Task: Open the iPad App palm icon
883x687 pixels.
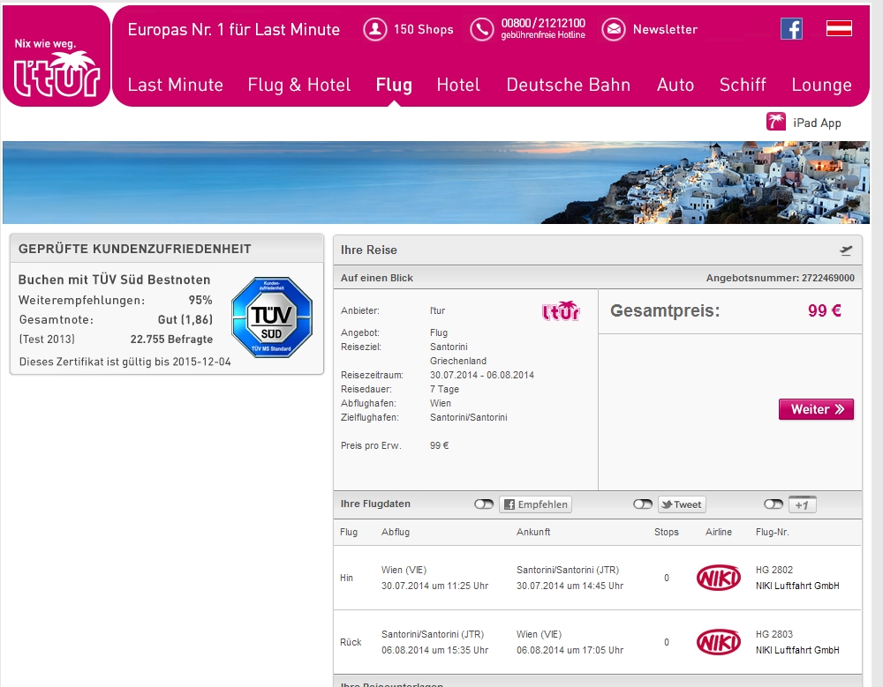Action: click(x=776, y=123)
